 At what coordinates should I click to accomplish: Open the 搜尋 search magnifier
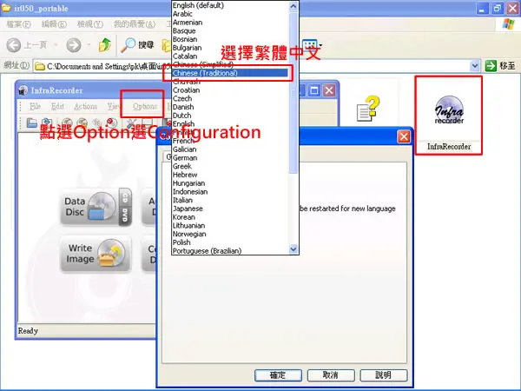(129, 45)
